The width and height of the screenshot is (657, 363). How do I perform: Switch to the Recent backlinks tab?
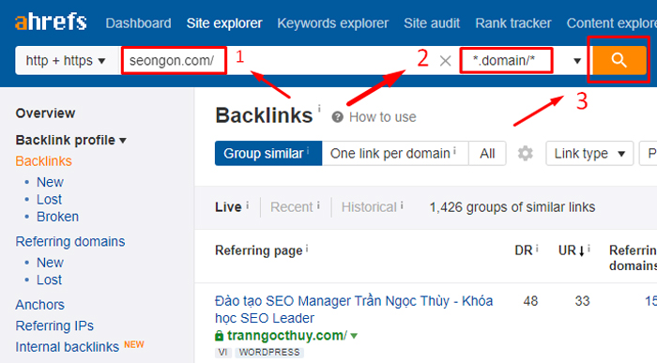tap(292, 207)
